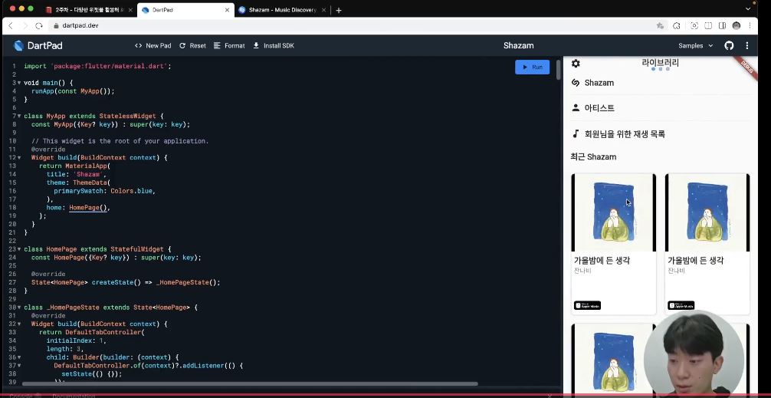
Task: Open the Chrome three-dot menu
Action: click(750, 25)
